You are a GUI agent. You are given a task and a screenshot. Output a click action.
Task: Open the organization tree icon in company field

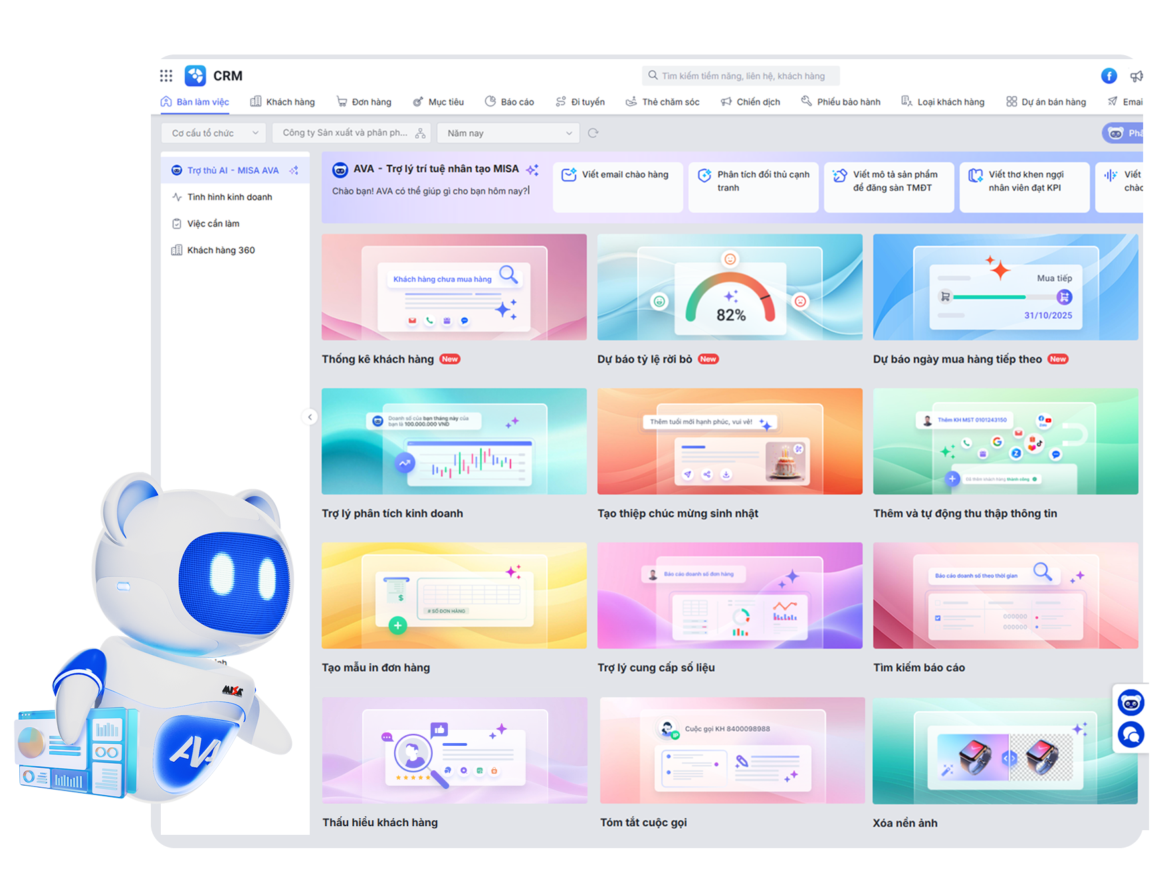(x=420, y=133)
